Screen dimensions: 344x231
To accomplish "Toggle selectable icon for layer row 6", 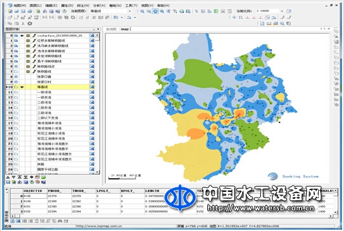I will click(x=28, y=66).
